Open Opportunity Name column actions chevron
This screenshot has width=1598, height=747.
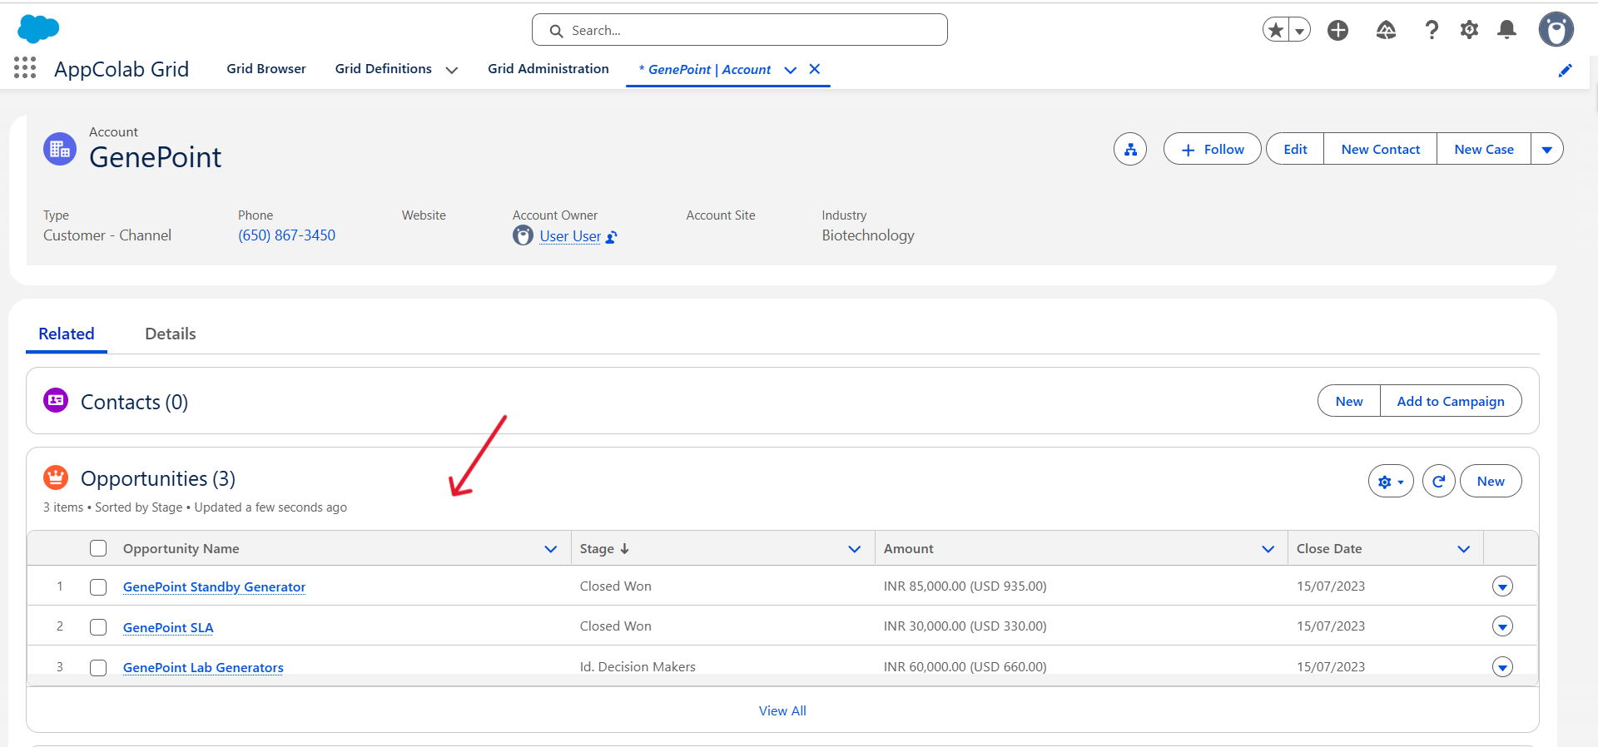(551, 549)
